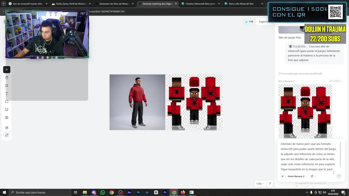Click the Windows taskbar search box
The image size is (349, 196).
[40, 192]
